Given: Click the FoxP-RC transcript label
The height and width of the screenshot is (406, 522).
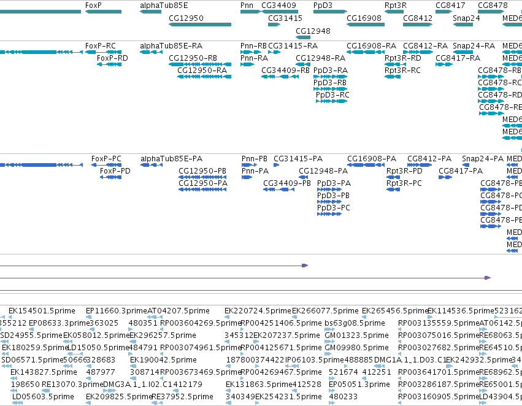Looking at the screenshot, I should pos(101,46).
